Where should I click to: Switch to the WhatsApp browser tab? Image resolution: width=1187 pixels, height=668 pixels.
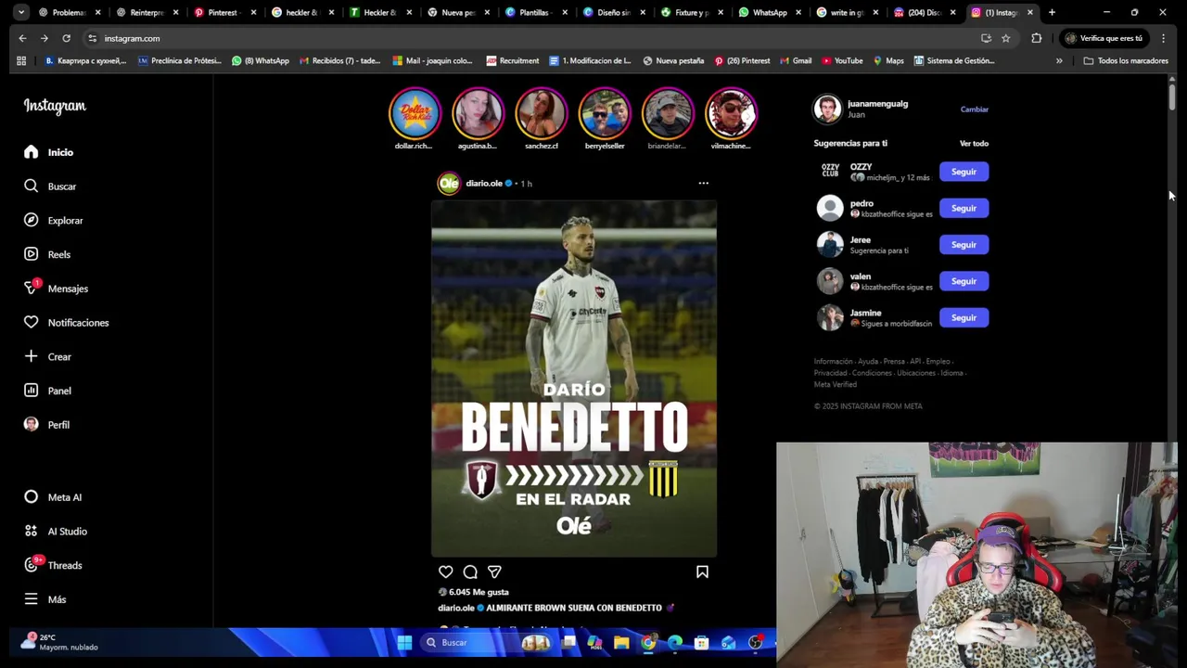click(x=769, y=12)
